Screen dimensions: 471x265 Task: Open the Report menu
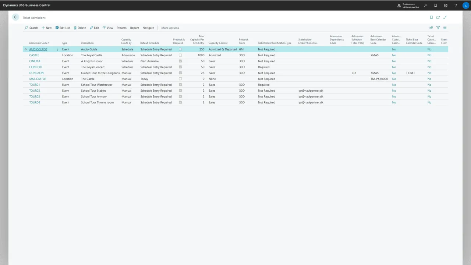pyautogui.click(x=134, y=28)
